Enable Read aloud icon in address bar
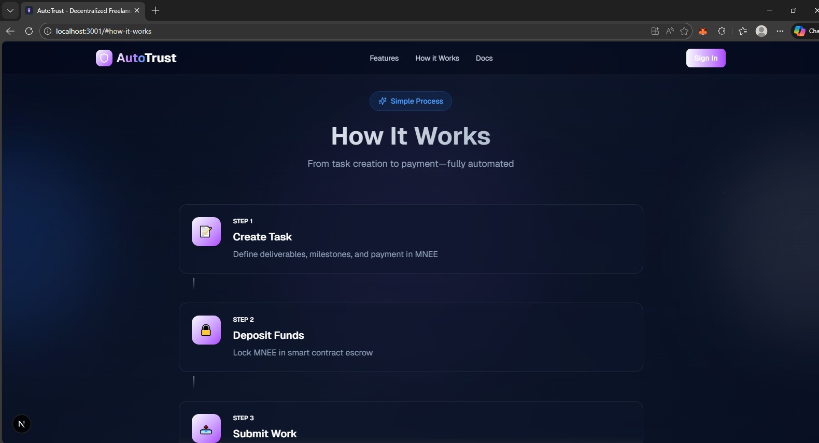Image resolution: width=819 pixels, height=443 pixels. (670, 31)
